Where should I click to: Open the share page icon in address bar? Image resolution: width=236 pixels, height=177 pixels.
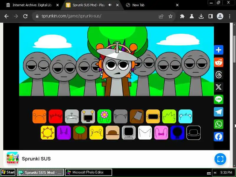pyautogui.click(x=161, y=16)
